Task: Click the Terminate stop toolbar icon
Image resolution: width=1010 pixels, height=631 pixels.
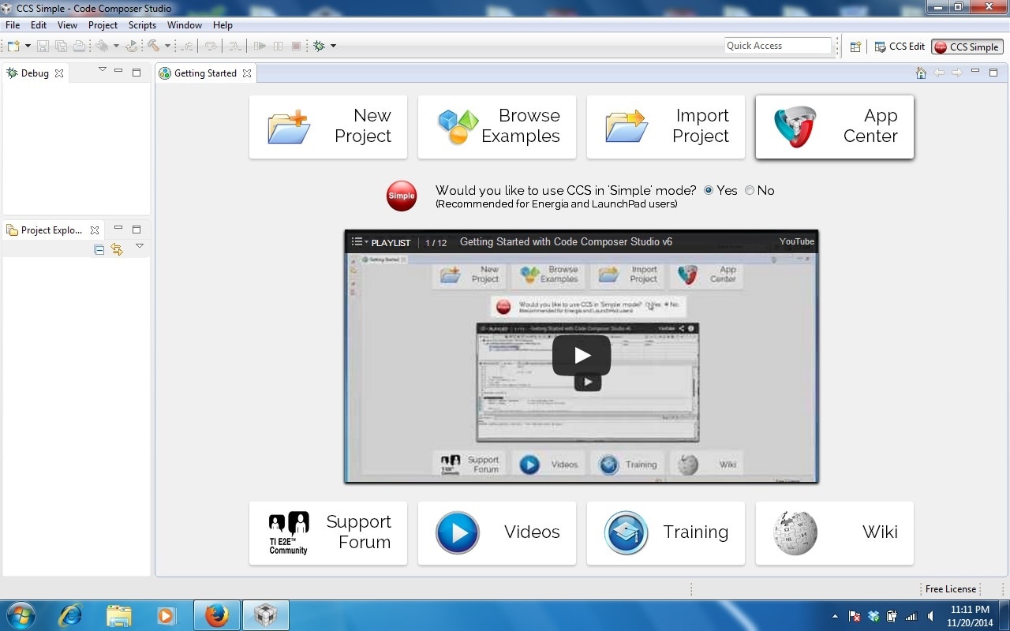Action: point(297,46)
